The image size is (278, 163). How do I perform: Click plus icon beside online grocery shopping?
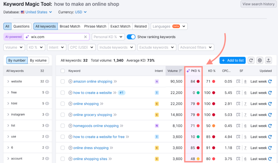(70, 115)
